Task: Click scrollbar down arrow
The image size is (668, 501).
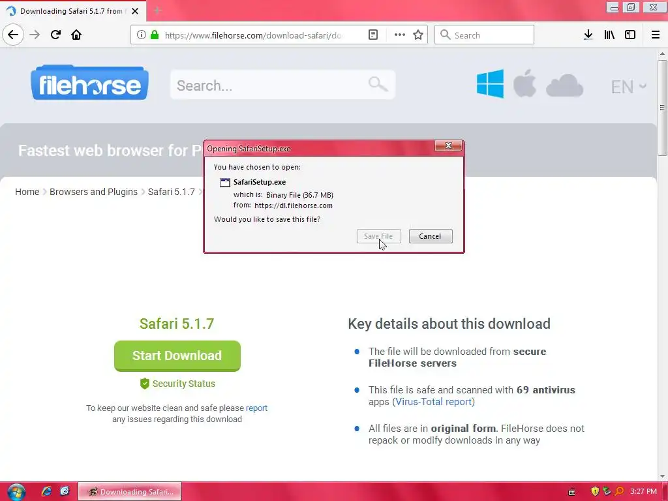Action: 662,476
